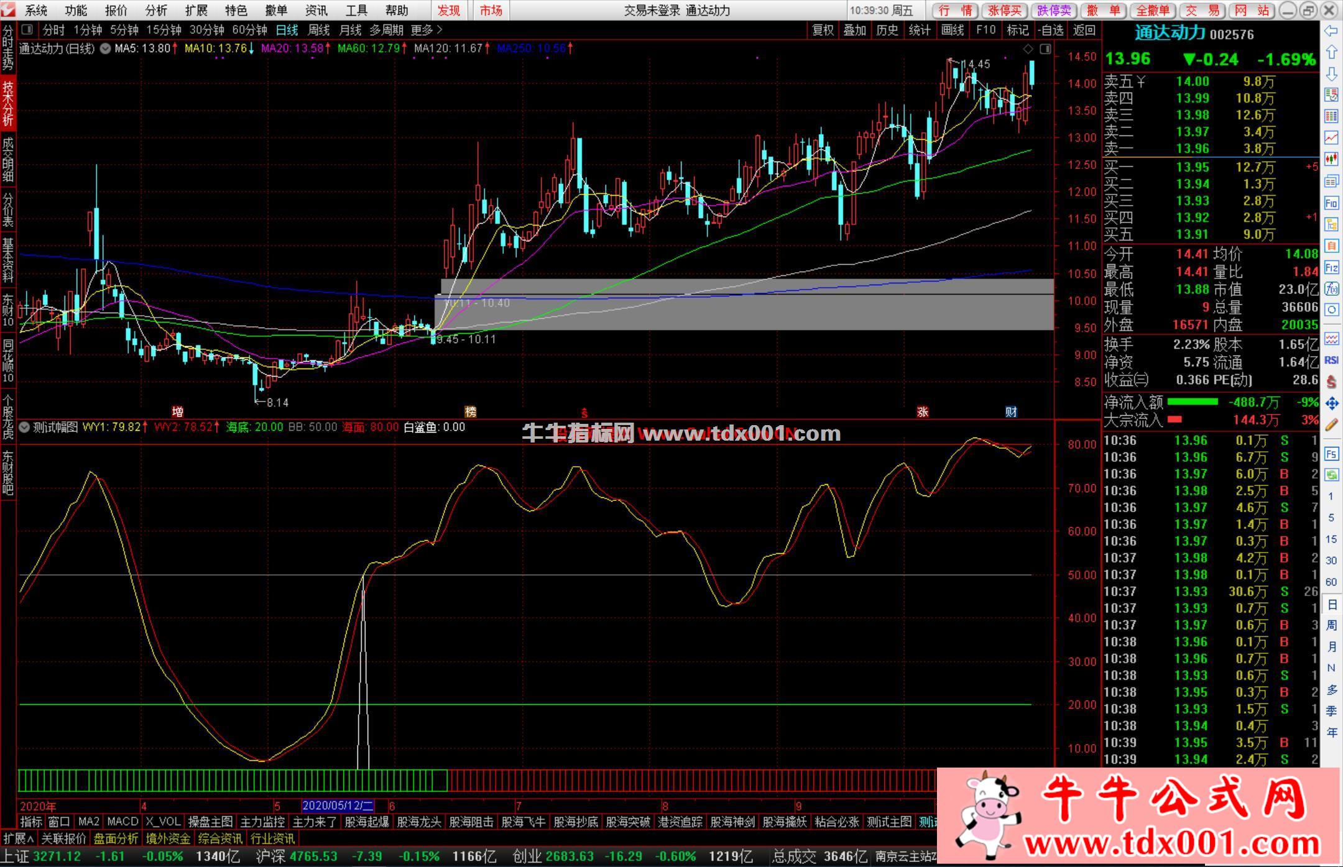Select 季 quarterly period in right sidebar
This screenshot has width=1343, height=867.
pyautogui.click(x=1331, y=711)
